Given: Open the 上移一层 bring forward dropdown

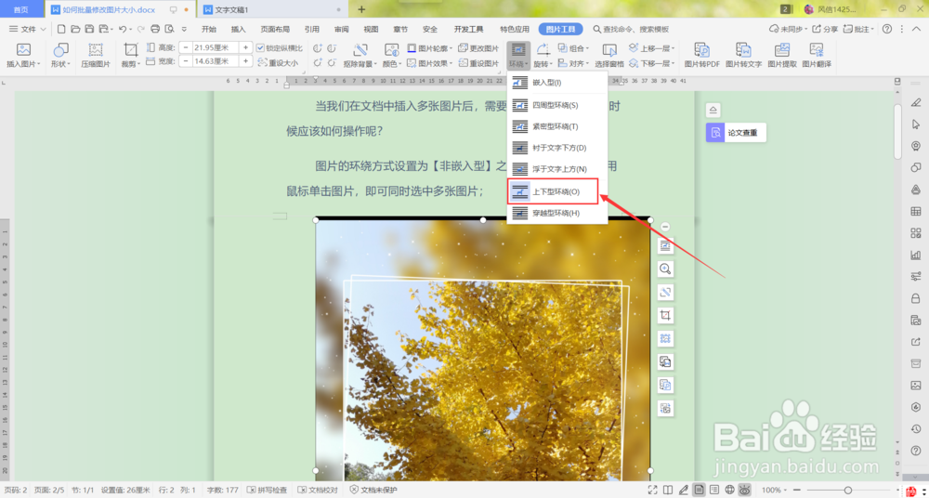Looking at the screenshot, I should tap(652, 48).
